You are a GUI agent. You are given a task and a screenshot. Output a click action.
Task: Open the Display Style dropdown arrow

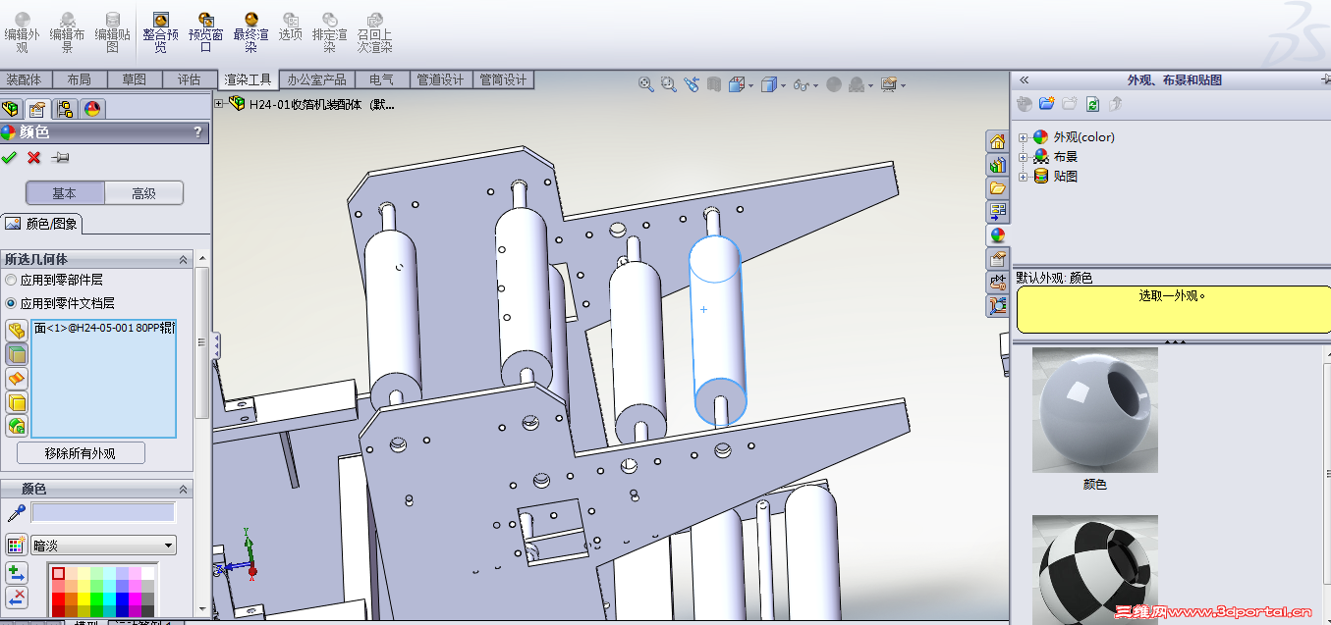pyautogui.click(x=783, y=85)
